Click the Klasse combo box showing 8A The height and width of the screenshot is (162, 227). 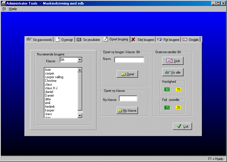71,60
